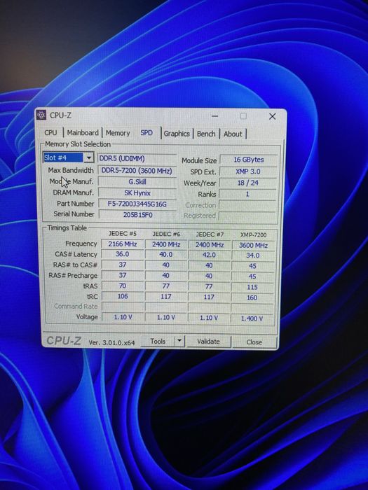The image size is (368, 490).
Task: Click the CPU-Z app icon in title bar
Action: (x=41, y=115)
